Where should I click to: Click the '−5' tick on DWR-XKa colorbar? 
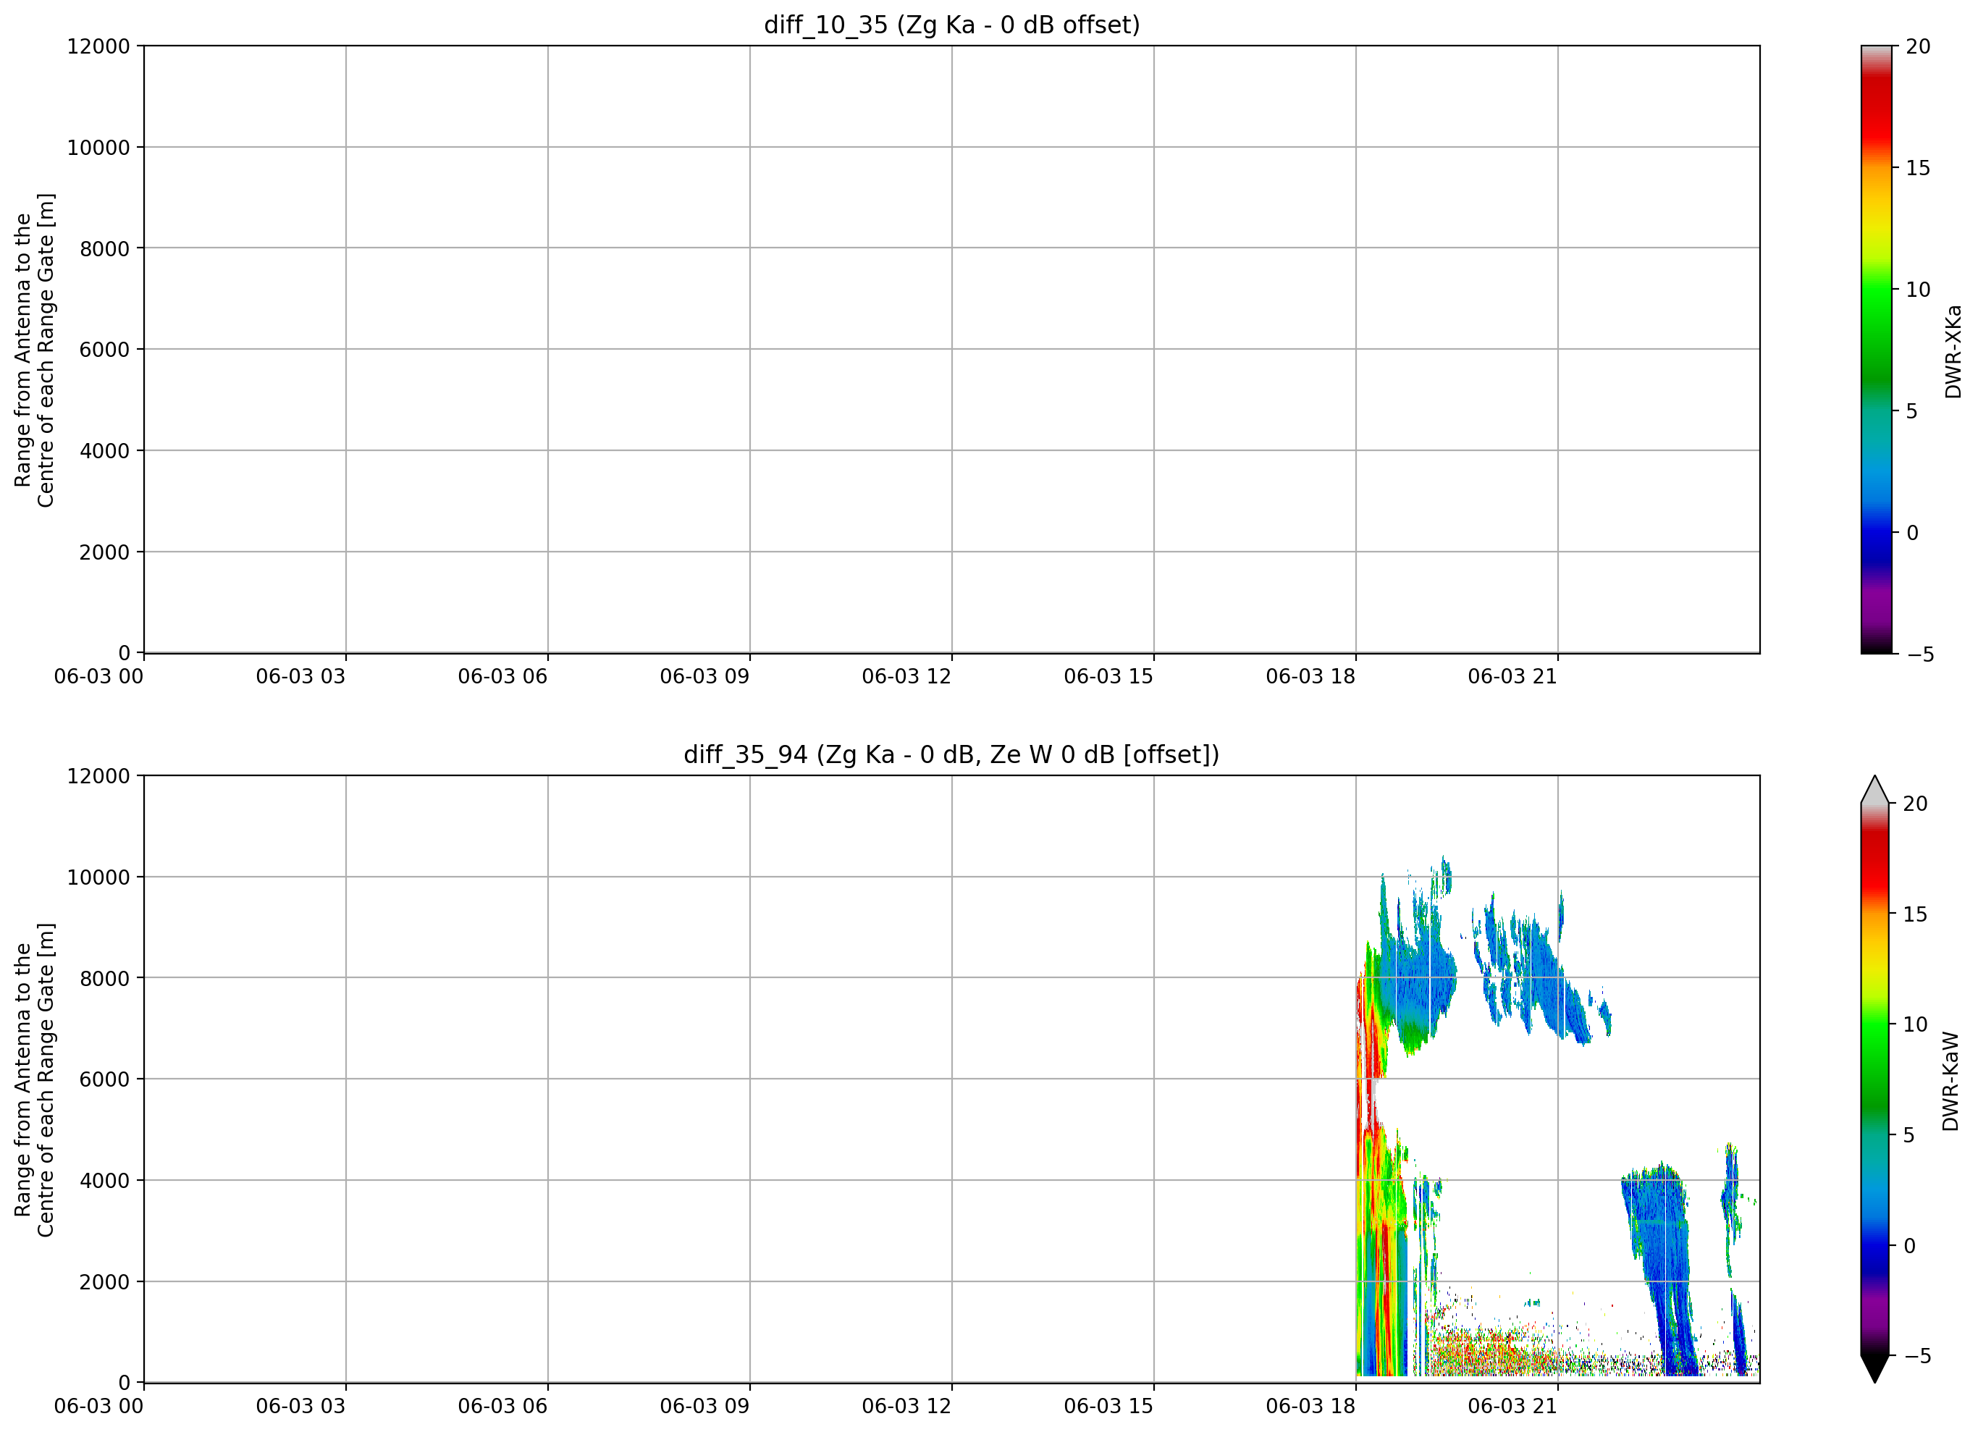(1919, 654)
